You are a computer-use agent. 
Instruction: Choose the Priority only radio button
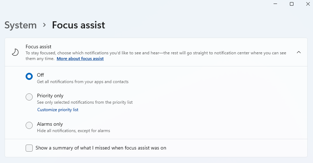click(x=29, y=97)
